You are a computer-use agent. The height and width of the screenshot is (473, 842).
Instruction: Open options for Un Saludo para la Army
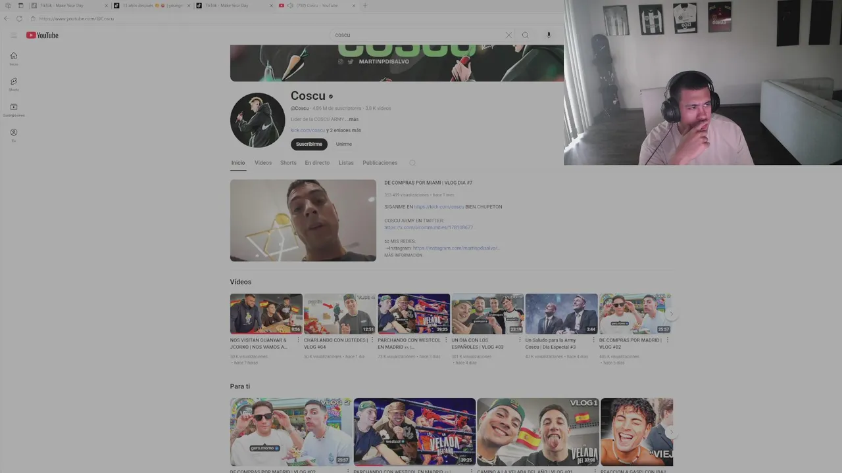tap(593, 340)
